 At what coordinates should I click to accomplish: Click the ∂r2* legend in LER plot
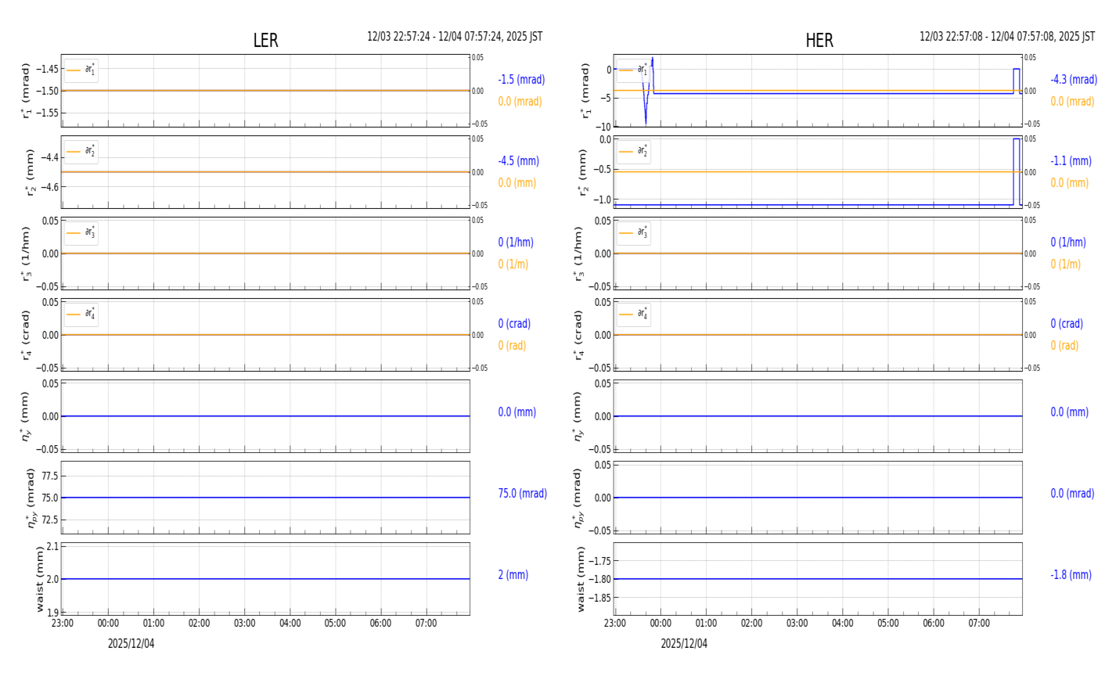pyautogui.click(x=81, y=152)
